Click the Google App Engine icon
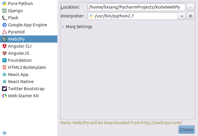Image resolution: width=198 pixels, height=136 pixels. click(4, 25)
